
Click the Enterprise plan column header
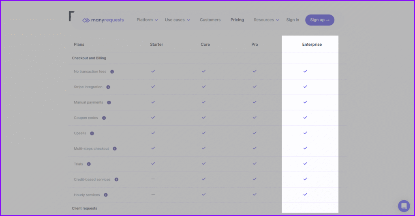tap(312, 44)
